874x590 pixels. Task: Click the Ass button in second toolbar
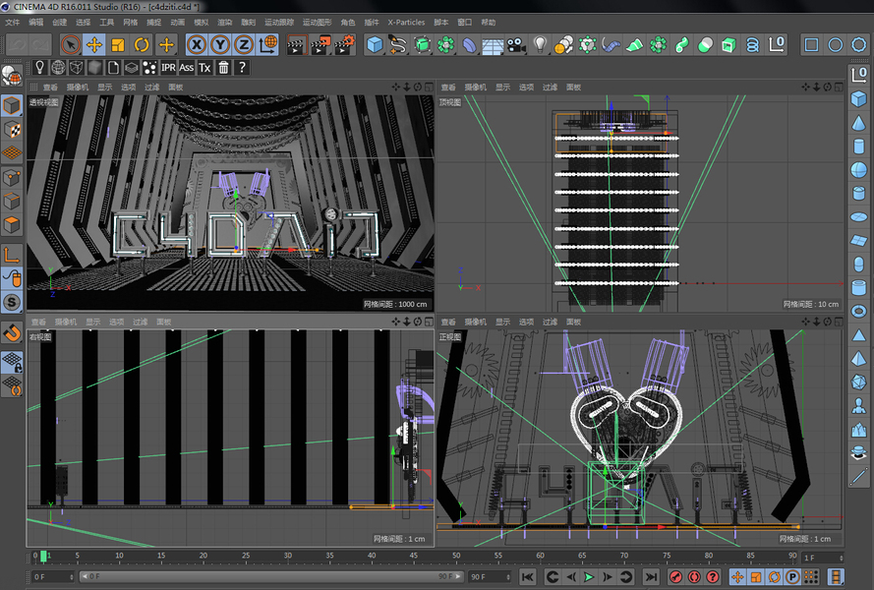click(x=186, y=68)
